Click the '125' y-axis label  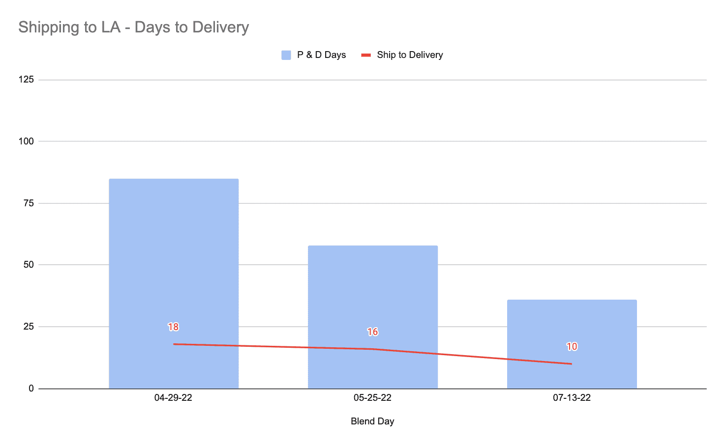point(26,80)
